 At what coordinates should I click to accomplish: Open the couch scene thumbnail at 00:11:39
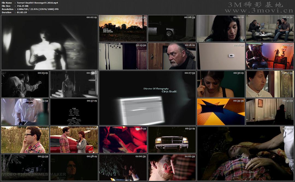270,29
